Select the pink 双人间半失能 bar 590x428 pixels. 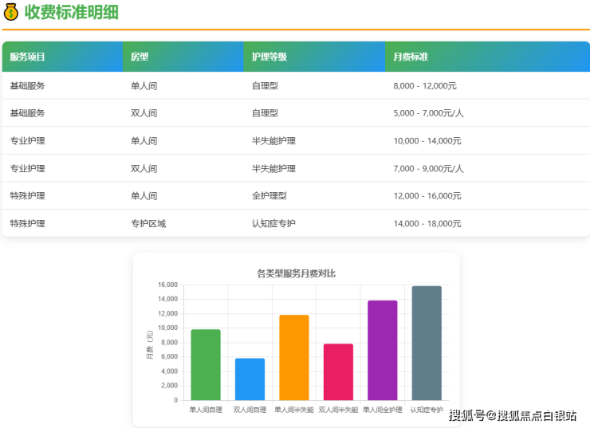(338, 372)
